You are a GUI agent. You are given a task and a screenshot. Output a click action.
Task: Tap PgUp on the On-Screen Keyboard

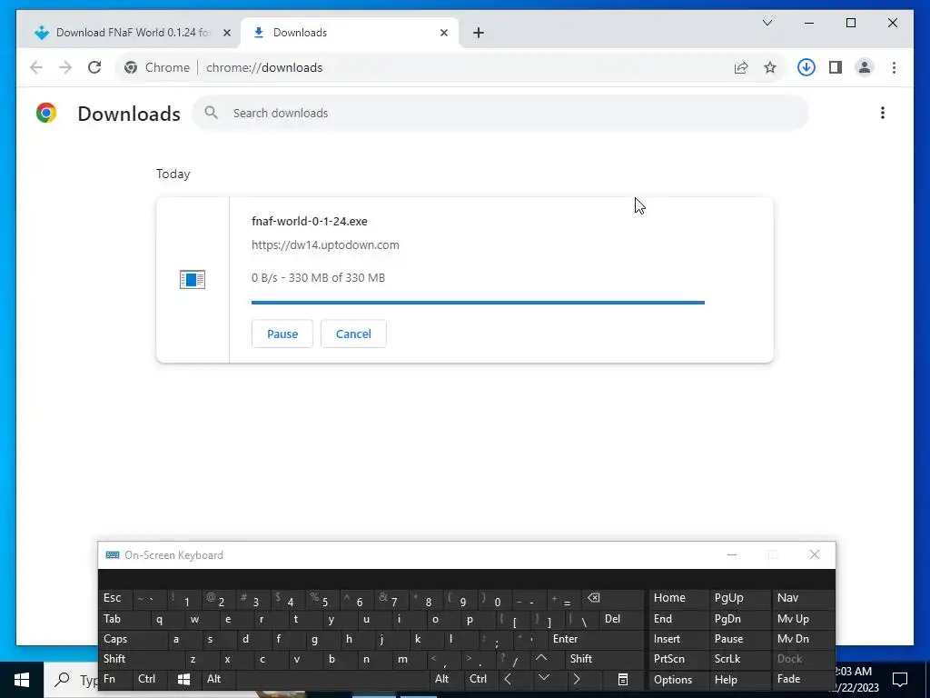738,598
